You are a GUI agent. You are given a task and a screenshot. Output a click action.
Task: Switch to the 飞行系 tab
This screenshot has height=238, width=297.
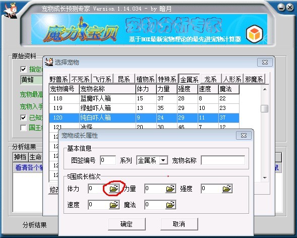pyautogui.click(x=102, y=79)
